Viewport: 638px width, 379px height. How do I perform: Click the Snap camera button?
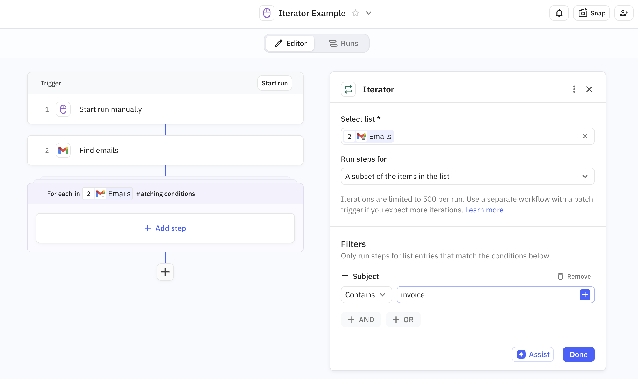[x=591, y=13]
